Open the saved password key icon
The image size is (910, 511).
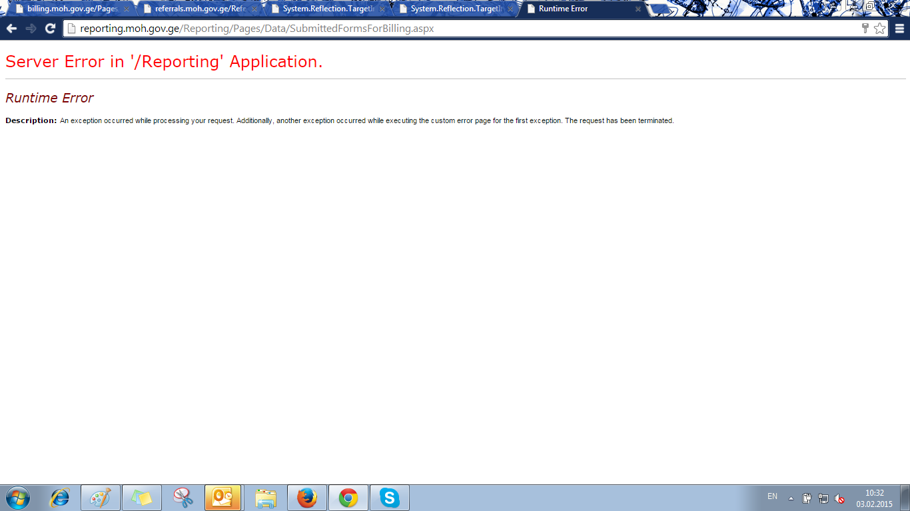coord(865,29)
